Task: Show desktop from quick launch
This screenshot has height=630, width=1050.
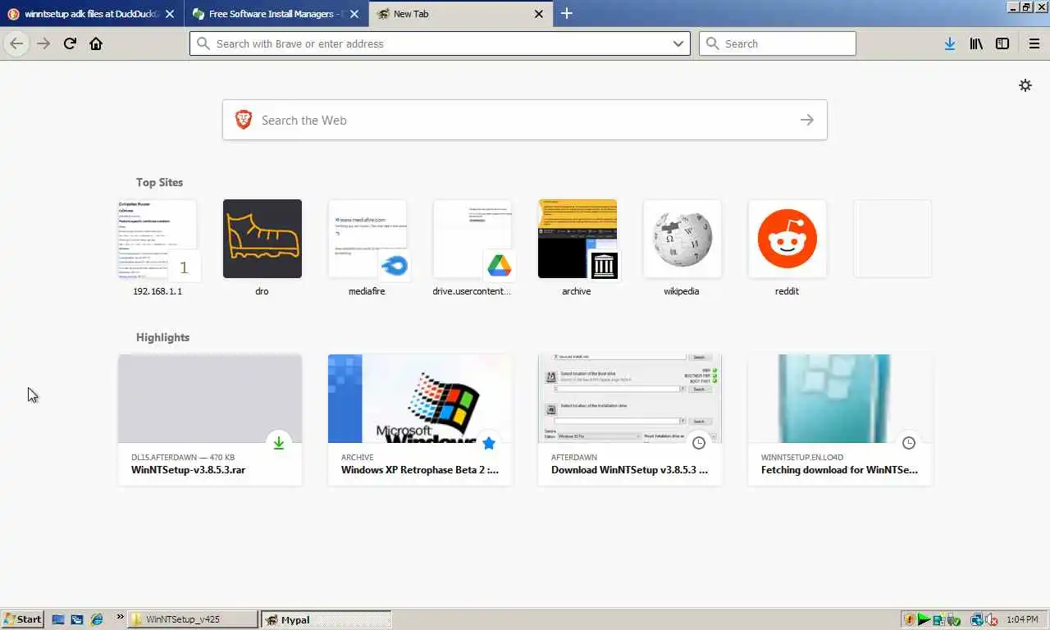Action: coord(58,619)
